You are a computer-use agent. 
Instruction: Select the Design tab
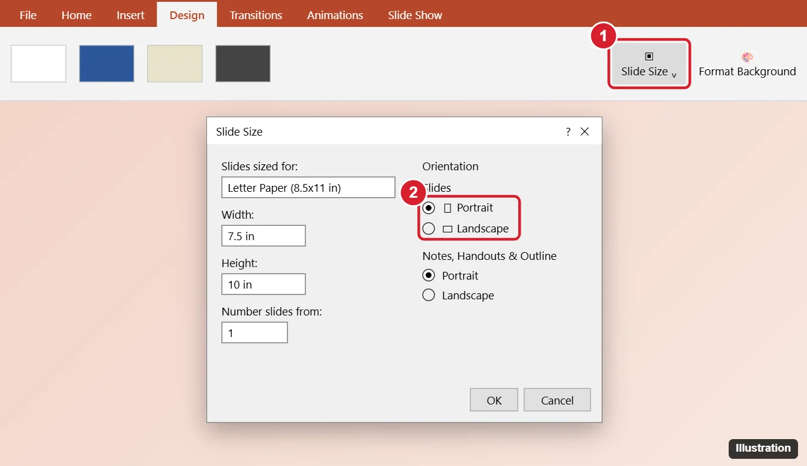(187, 15)
